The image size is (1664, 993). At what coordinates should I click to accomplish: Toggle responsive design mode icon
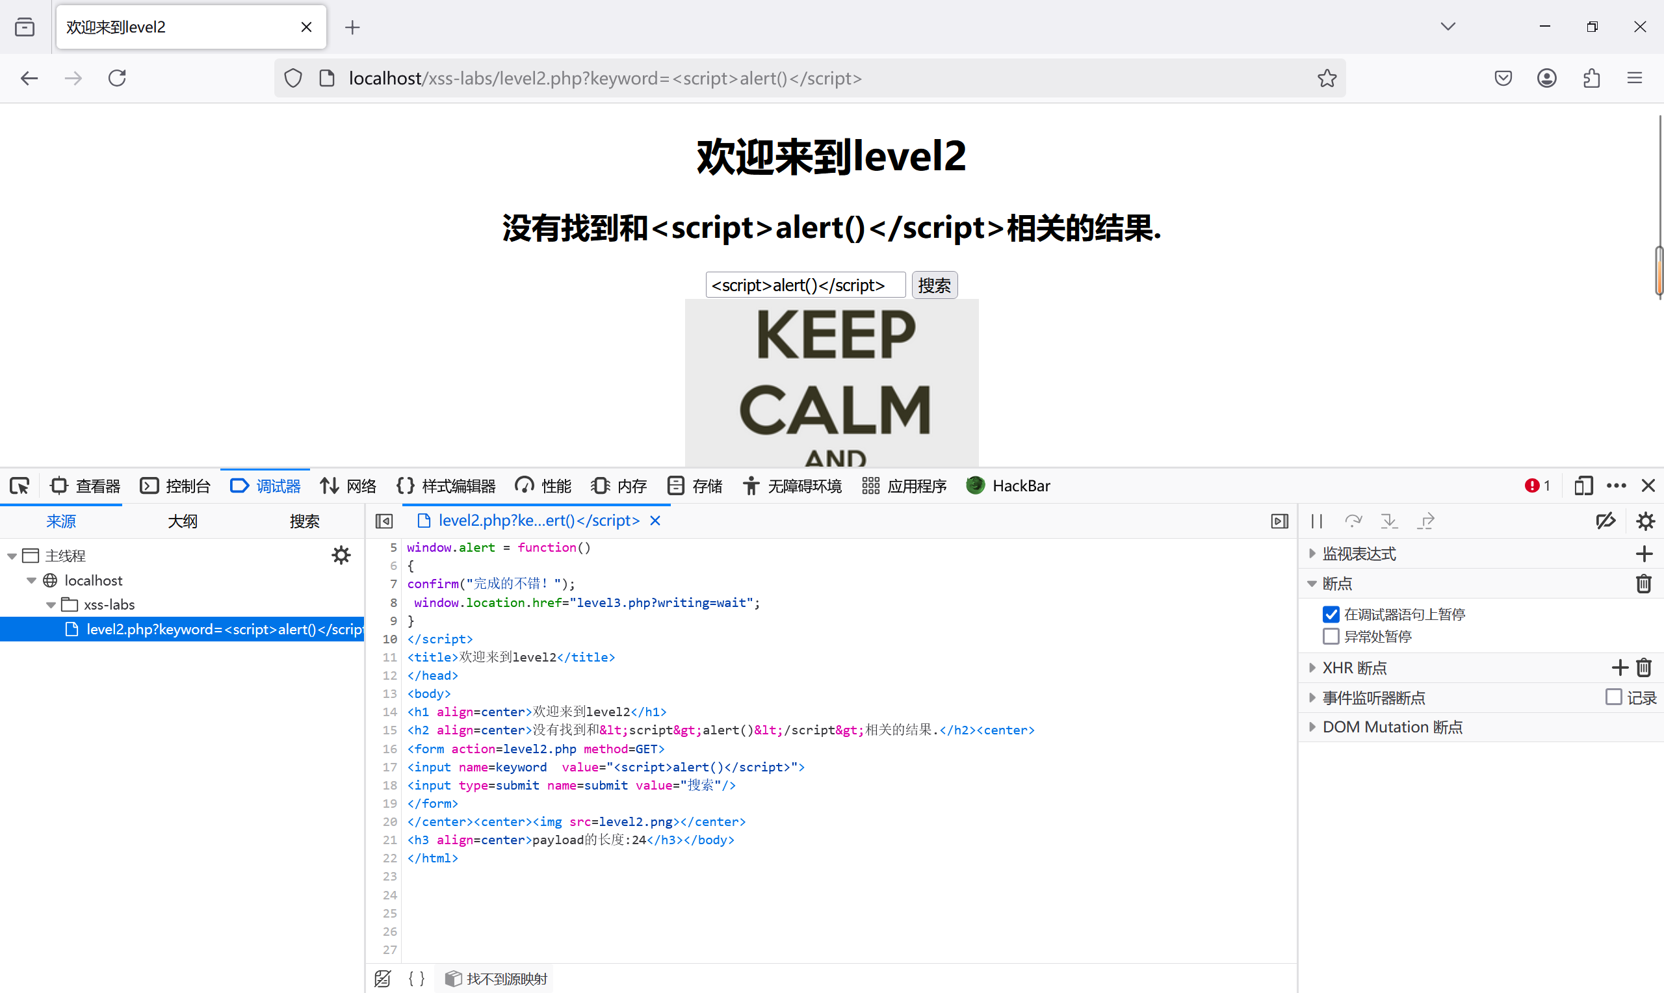tap(1583, 486)
